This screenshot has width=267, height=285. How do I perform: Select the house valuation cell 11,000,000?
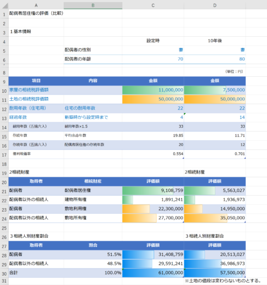[153, 90]
